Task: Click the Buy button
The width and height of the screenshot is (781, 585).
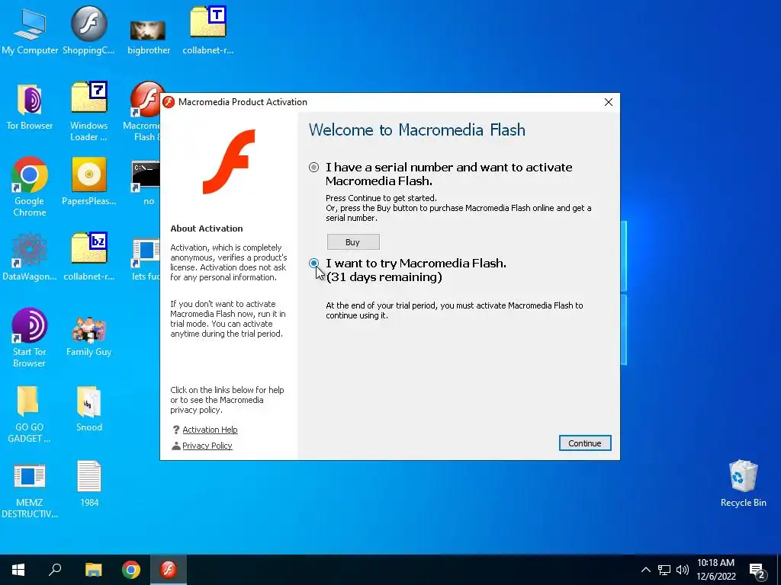Action: coord(353,242)
